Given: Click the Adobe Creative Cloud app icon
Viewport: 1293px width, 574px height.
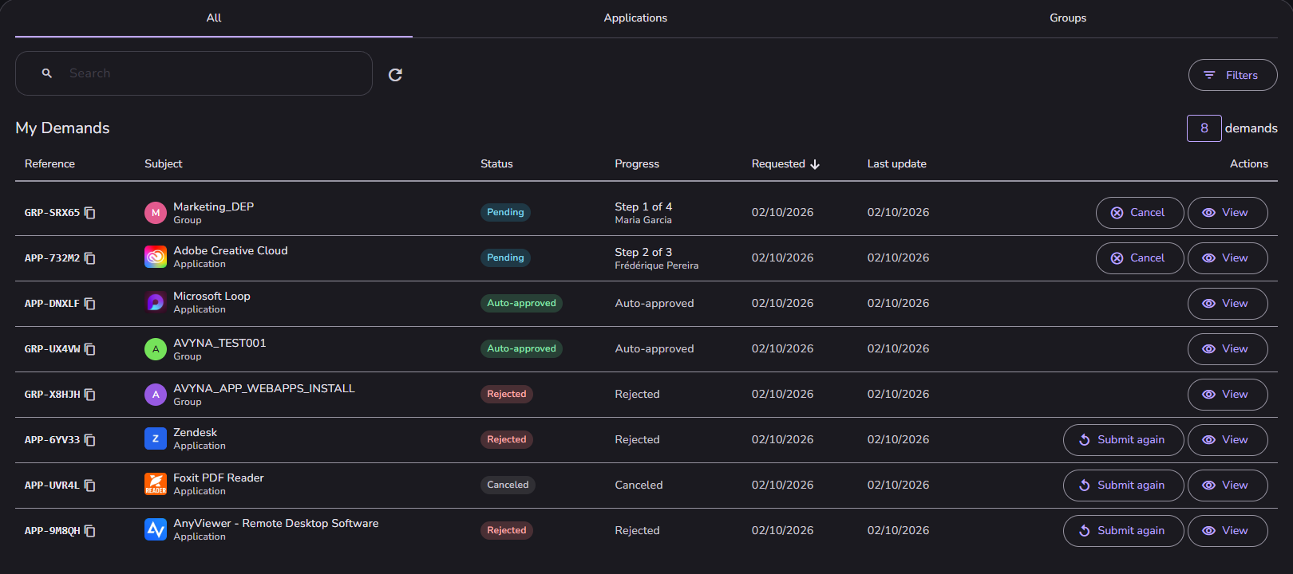Looking at the screenshot, I should tap(156, 257).
